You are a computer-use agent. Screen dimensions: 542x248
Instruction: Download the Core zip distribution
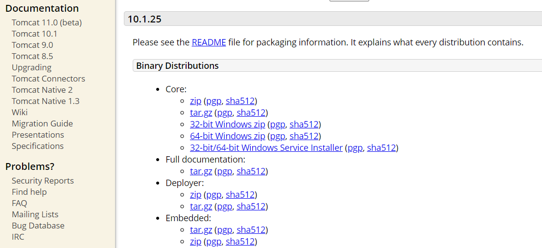(195, 101)
